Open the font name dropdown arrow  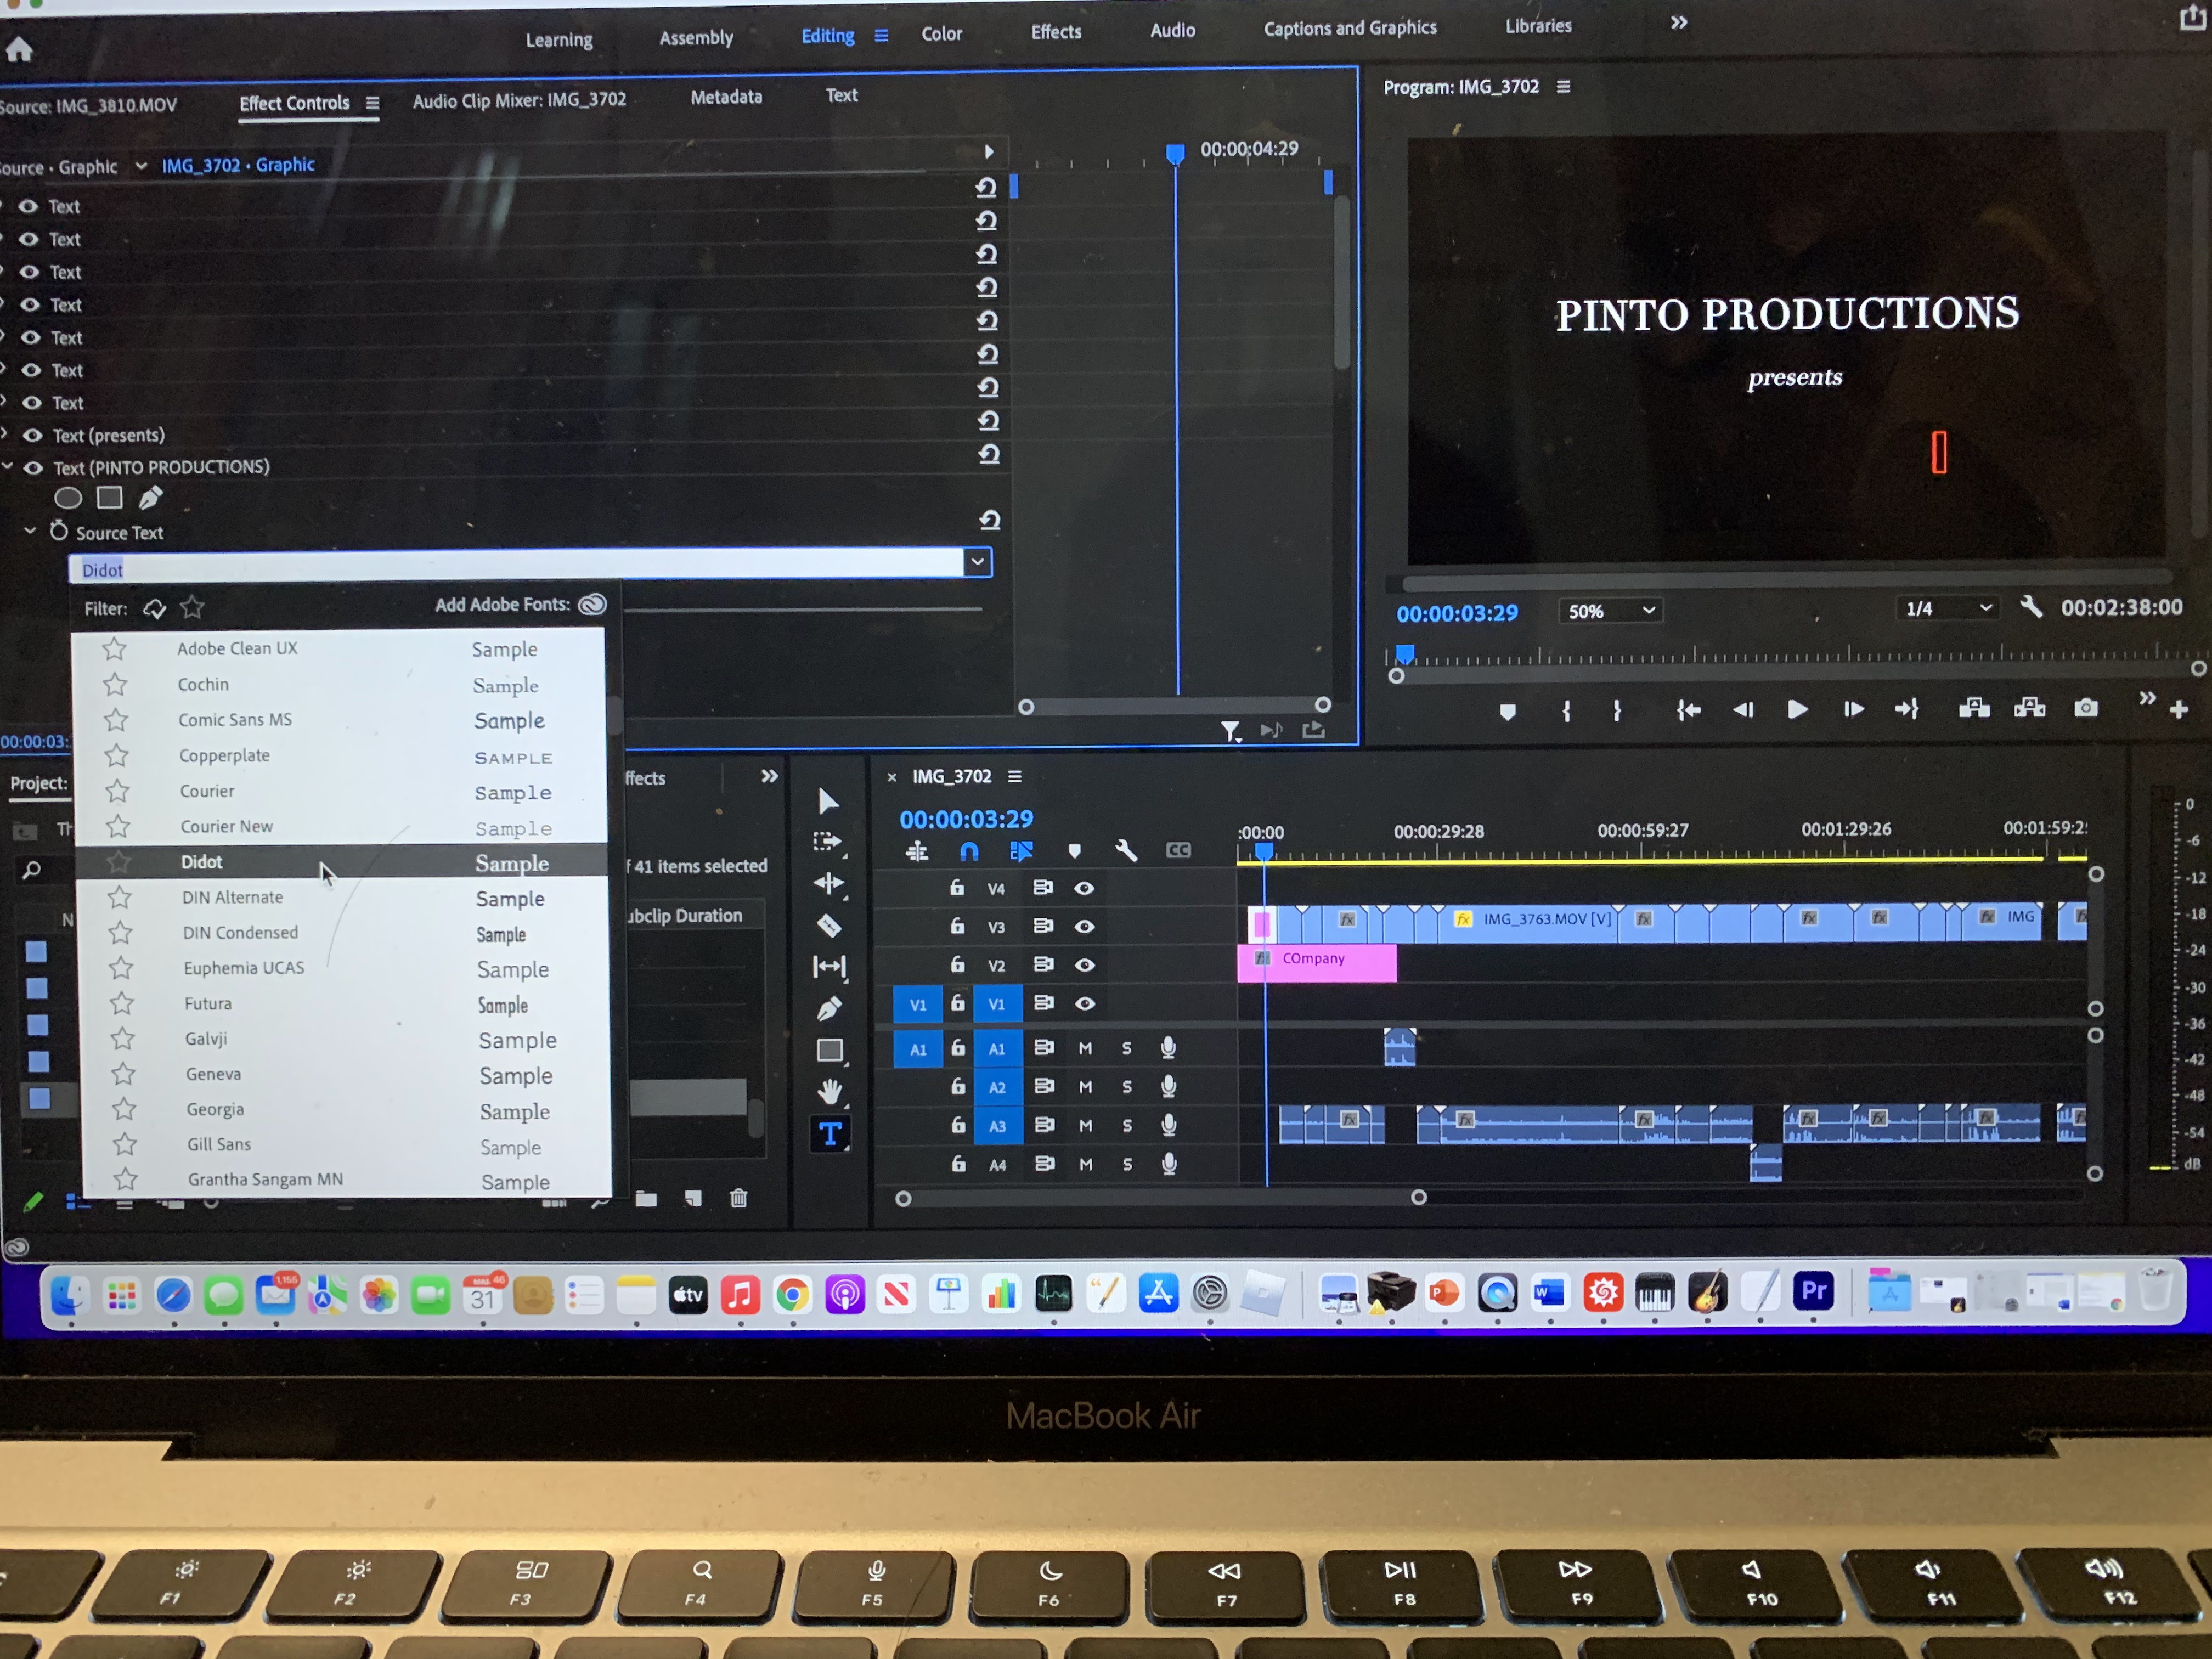977,562
